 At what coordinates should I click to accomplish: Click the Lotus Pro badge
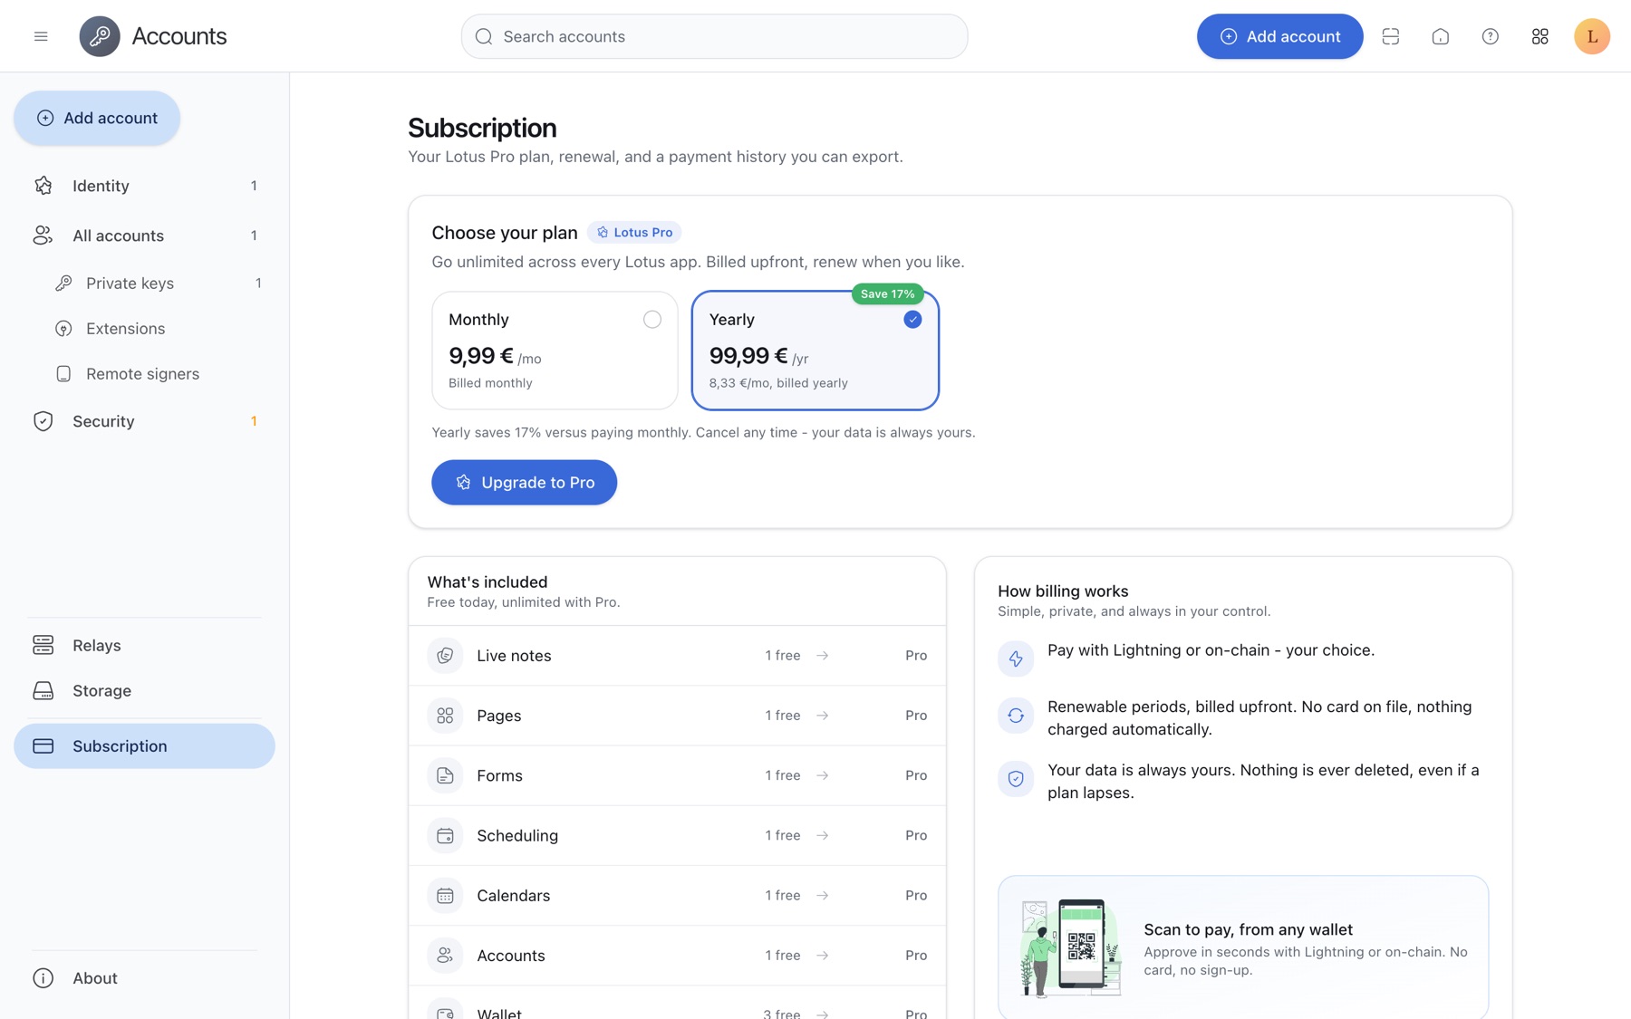tap(634, 233)
